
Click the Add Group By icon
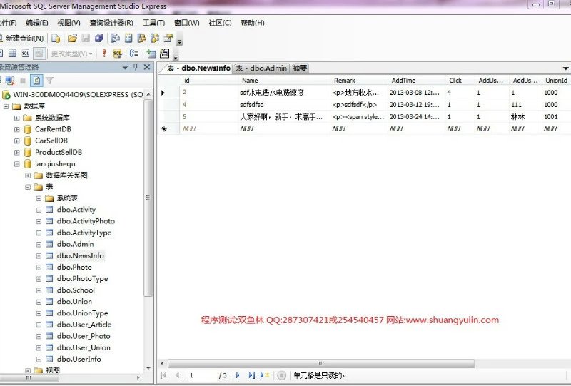coord(134,54)
